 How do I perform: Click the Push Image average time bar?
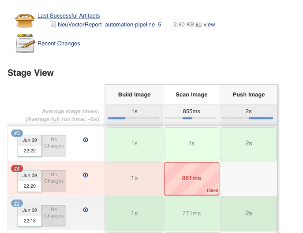249,118
